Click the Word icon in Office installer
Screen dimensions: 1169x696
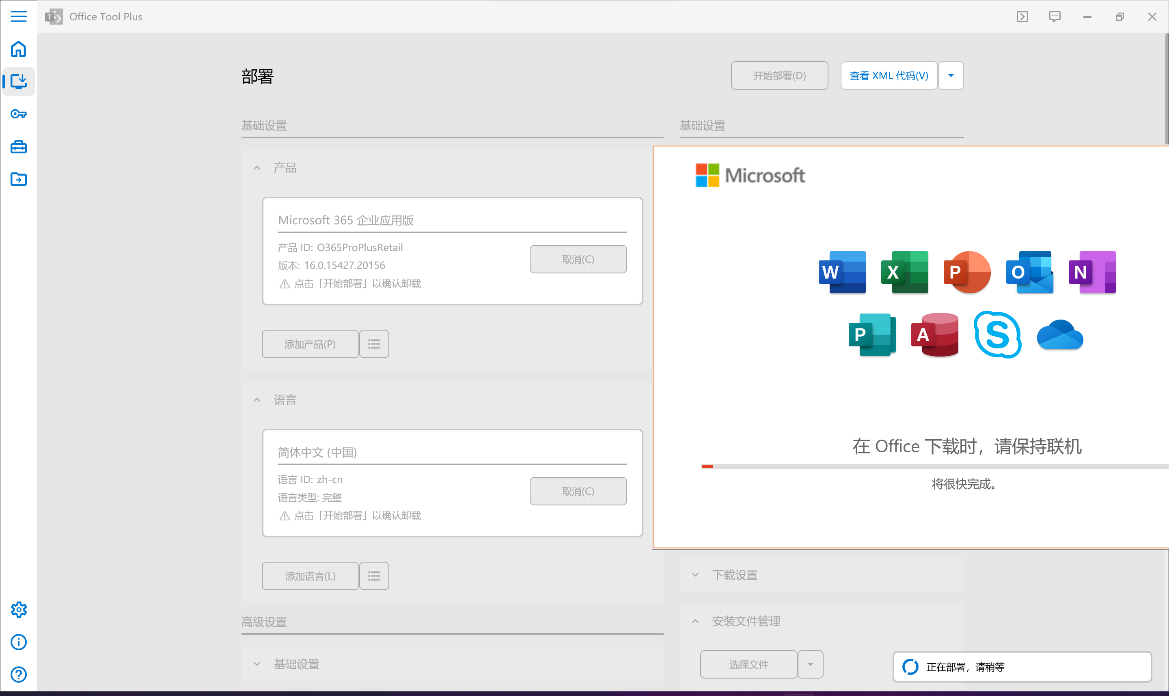842,272
